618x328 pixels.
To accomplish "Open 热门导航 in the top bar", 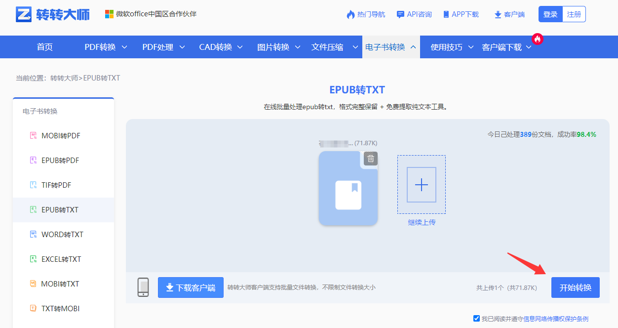I will tap(371, 14).
